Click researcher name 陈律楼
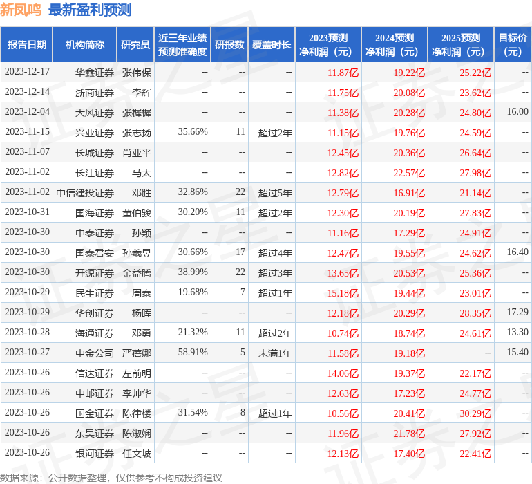The image size is (532, 484). 137,413
